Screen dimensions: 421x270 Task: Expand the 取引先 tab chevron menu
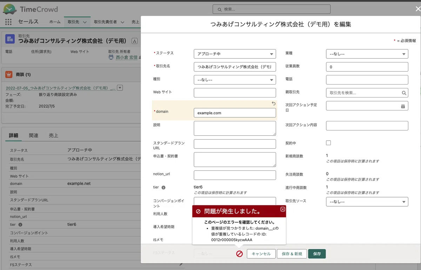click(x=85, y=22)
